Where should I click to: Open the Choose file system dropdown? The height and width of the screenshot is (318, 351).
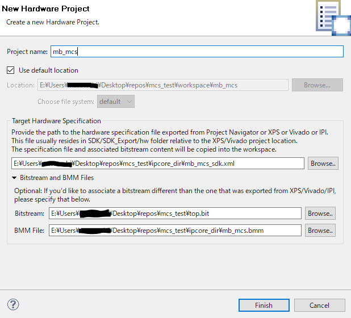click(116, 102)
